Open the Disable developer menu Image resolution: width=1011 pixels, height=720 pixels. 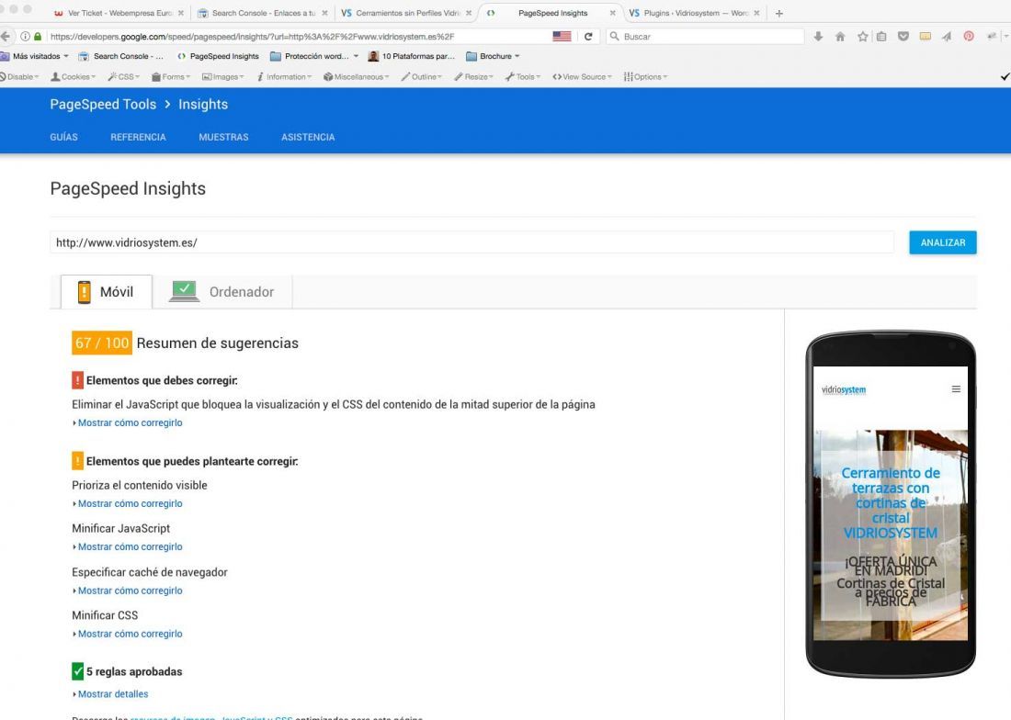tap(19, 76)
